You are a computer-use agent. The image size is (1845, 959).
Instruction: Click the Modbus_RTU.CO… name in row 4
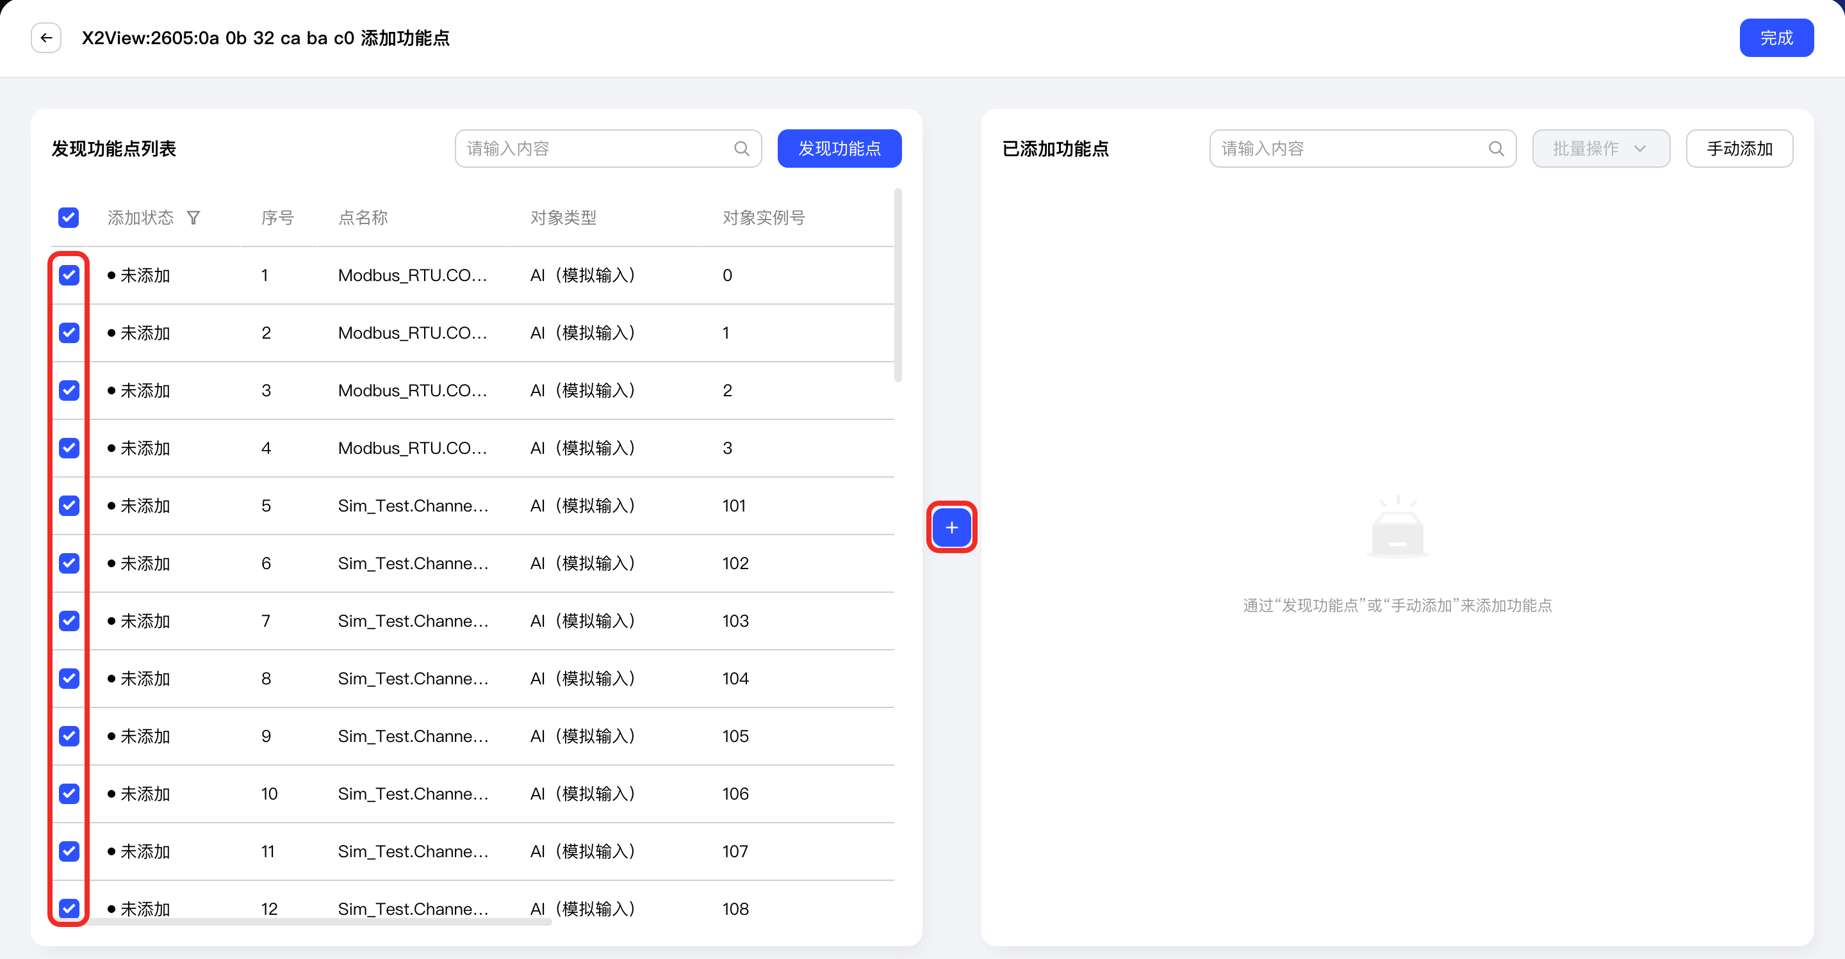413,449
